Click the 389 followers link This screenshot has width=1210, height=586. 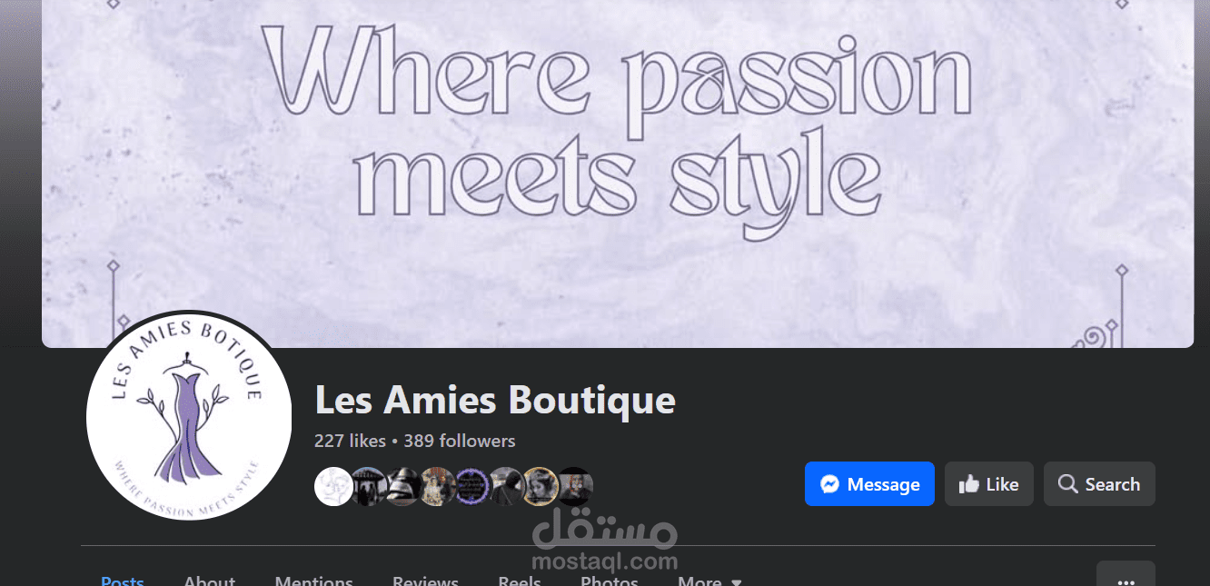pyautogui.click(x=460, y=441)
